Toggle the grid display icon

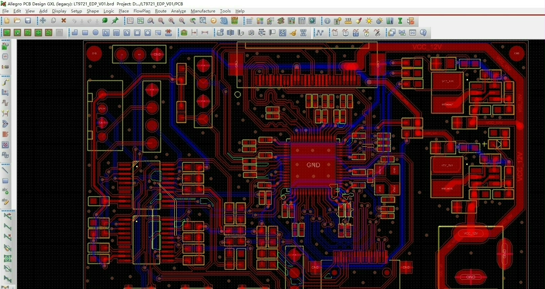pos(249,21)
